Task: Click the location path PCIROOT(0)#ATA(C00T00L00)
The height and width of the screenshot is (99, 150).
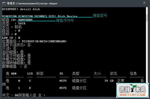Action: pos(44,41)
